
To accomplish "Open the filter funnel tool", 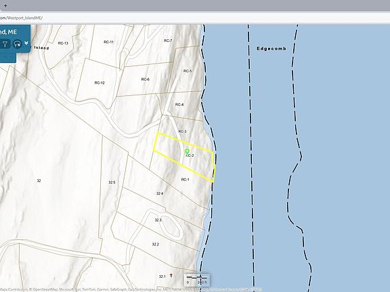I will click(x=5, y=44).
